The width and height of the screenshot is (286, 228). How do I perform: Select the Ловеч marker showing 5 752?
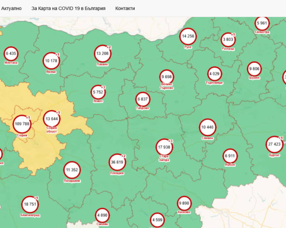98,92
